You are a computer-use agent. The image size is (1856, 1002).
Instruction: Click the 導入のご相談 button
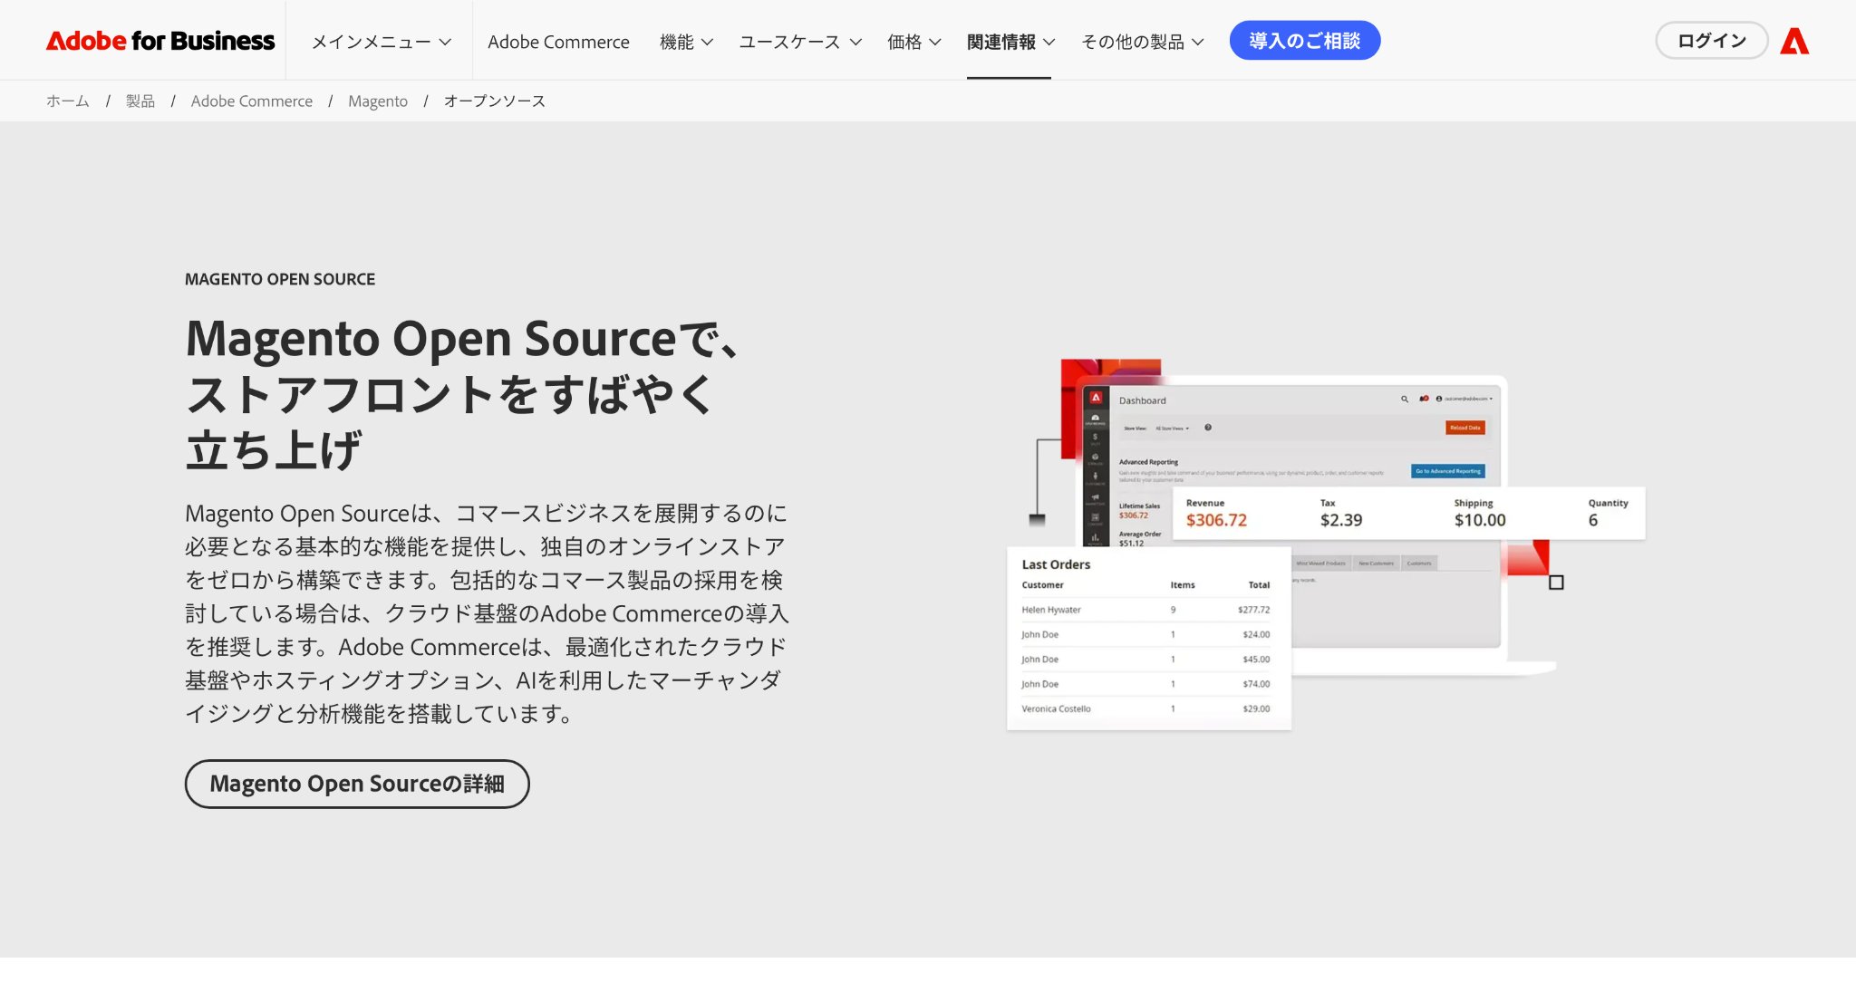pyautogui.click(x=1304, y=41)
